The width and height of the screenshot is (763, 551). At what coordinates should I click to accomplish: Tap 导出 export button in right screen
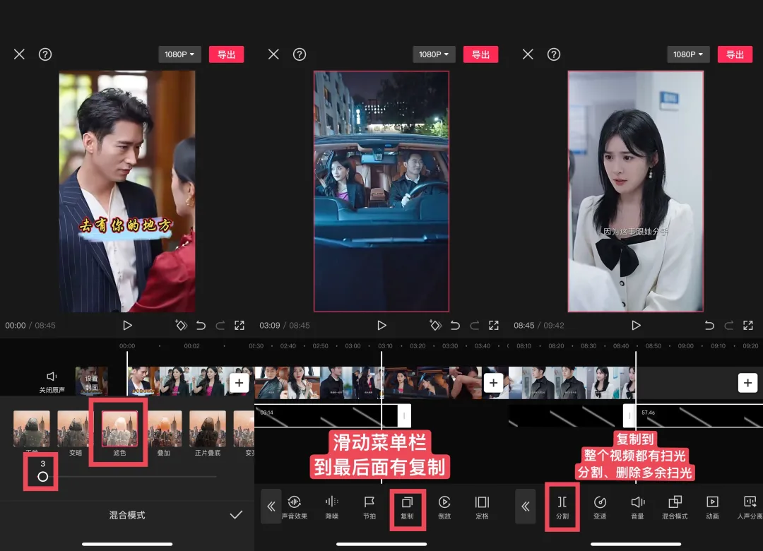point(735,54)
